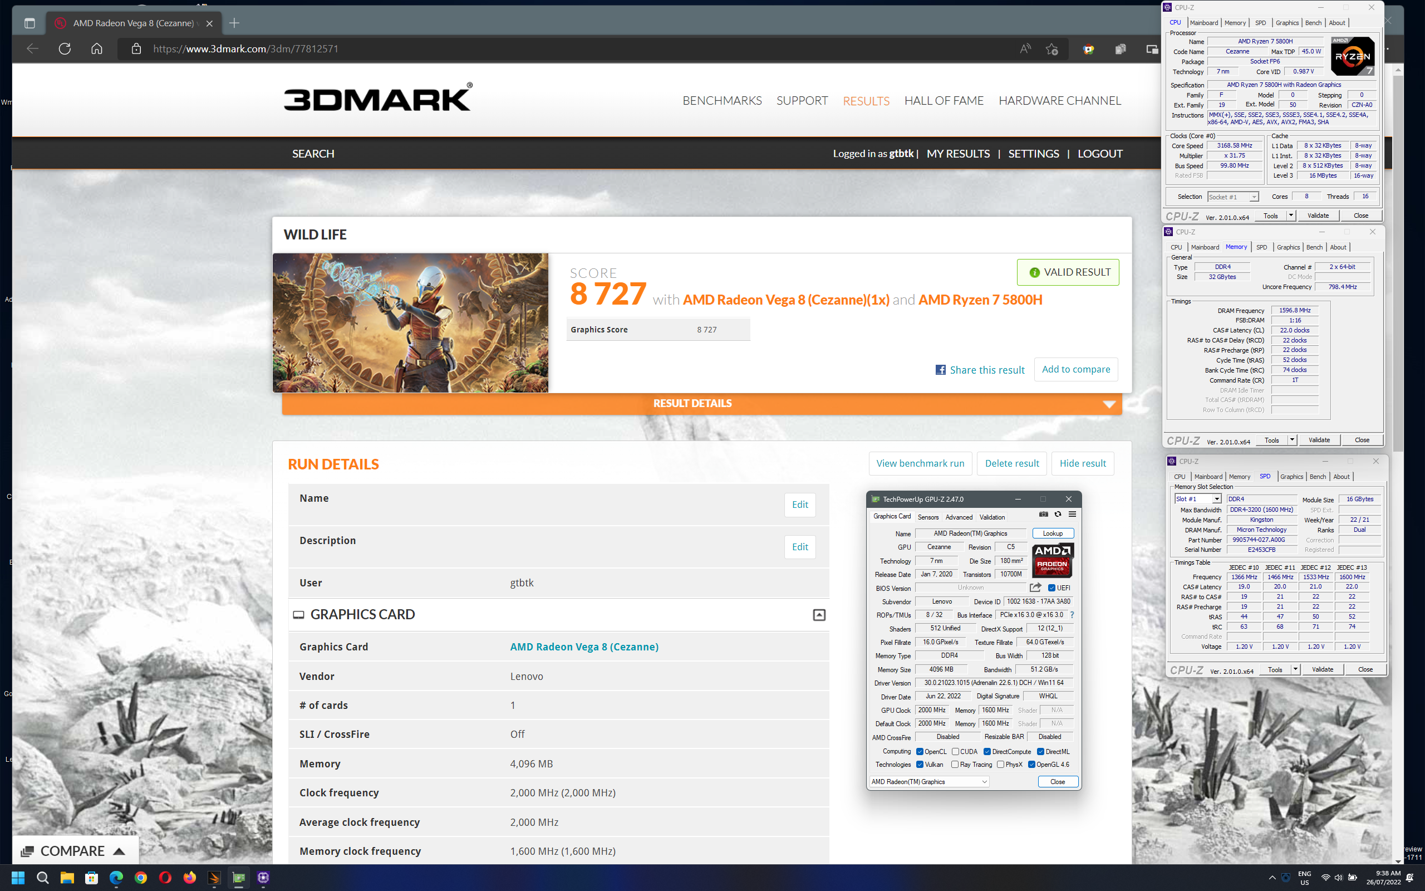Open HALL OF FAME menu item
Image resolution: width=1425 pixels, height=891 pixels.
(x=944, y=101)
